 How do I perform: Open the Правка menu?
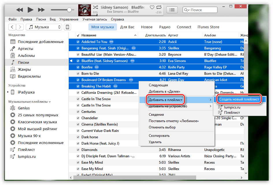pos(26,19)
